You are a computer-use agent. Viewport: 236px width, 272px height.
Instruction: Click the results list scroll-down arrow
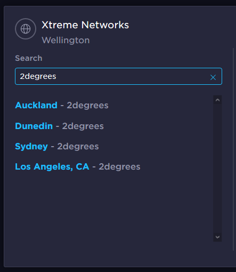pyautogui.click(x=217, y=237)
